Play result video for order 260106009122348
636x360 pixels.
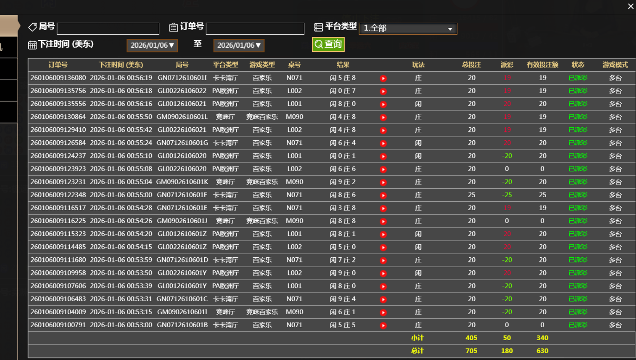click(x=383, y=195)
